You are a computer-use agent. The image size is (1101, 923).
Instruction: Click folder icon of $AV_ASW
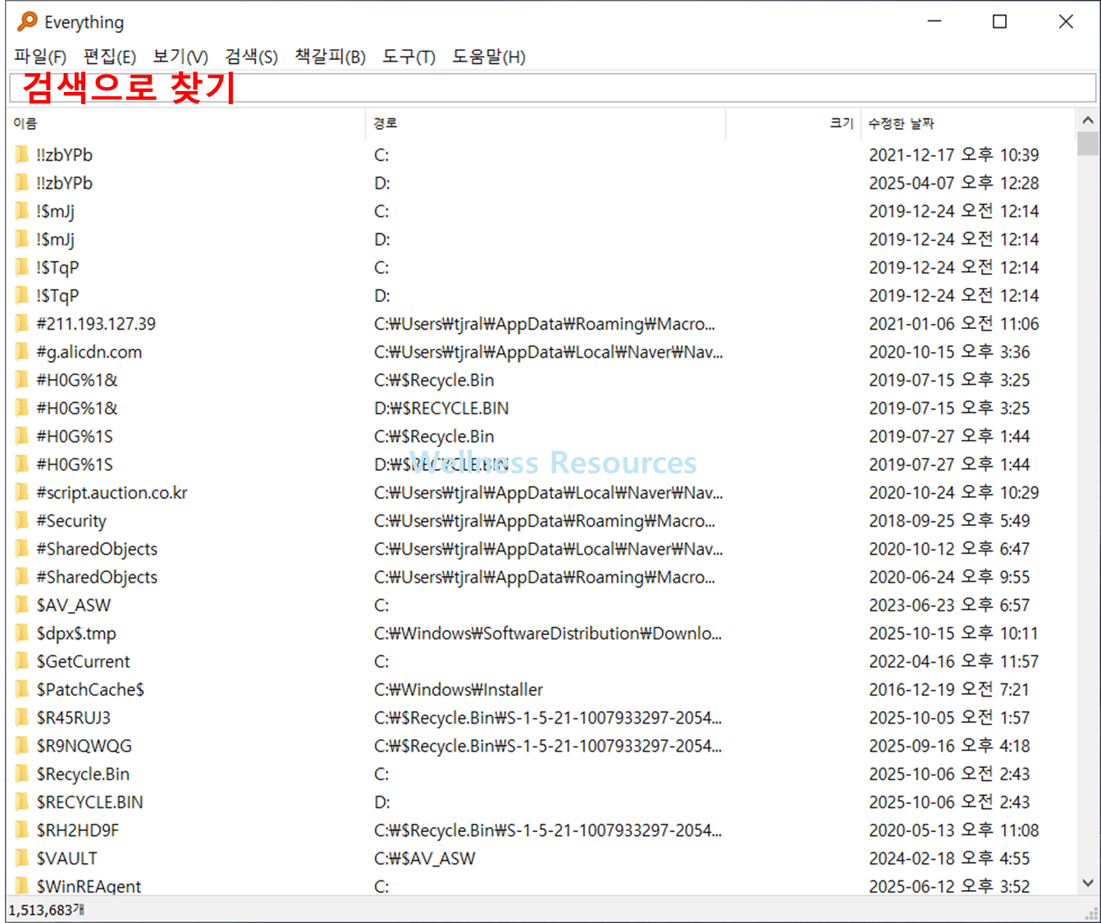[22, 605]
